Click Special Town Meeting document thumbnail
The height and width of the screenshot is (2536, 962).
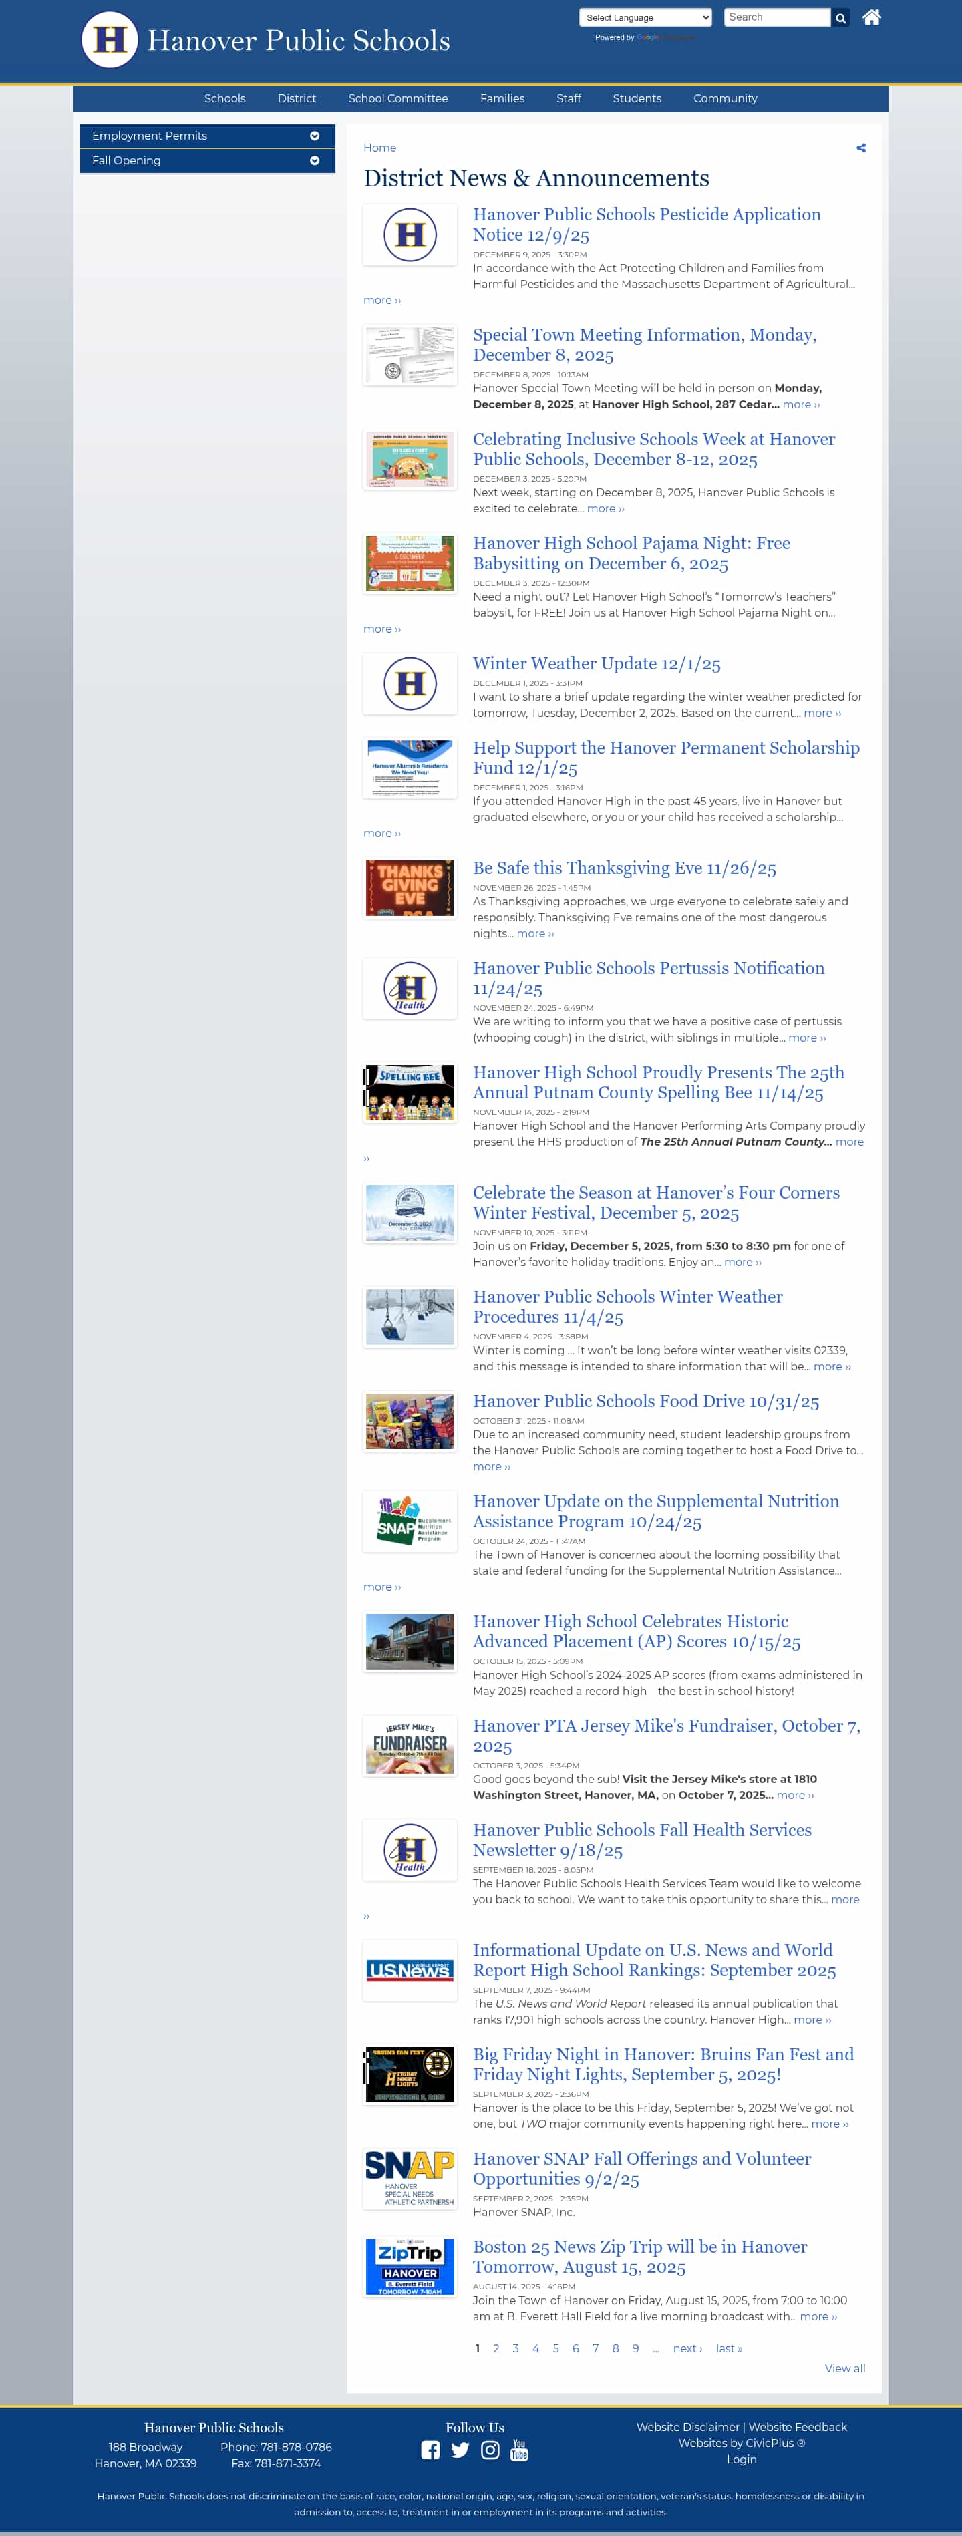click(410, 354)
